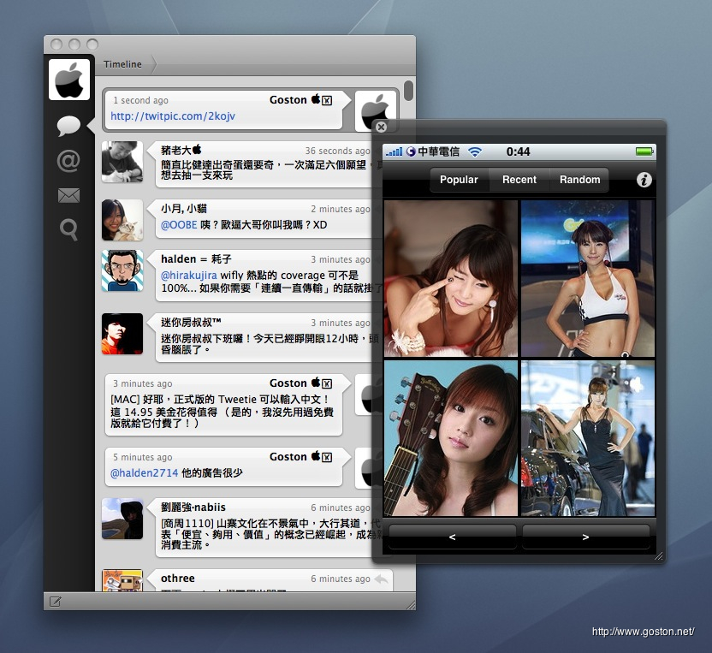Click the "36 seconds ago" timestamp
Screen dimensions: 712x653
pyautogui.click(x=337, y=151)
